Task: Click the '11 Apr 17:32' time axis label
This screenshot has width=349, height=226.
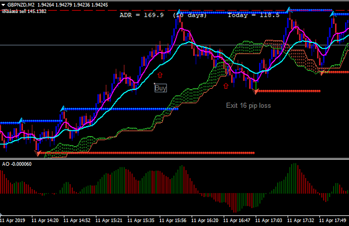Action: 301,220
